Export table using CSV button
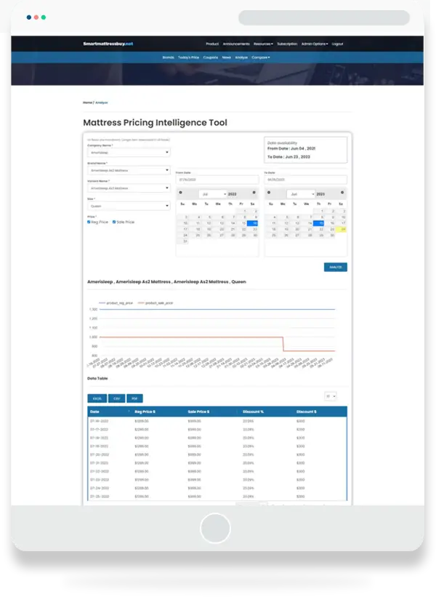The image size is (436, 597). [x=117, y=398]
